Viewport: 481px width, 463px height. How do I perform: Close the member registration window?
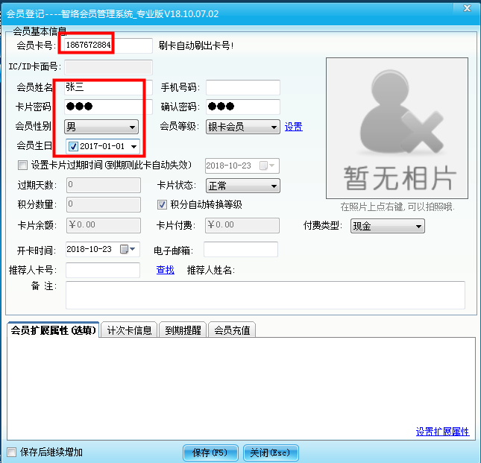[466, 9]
